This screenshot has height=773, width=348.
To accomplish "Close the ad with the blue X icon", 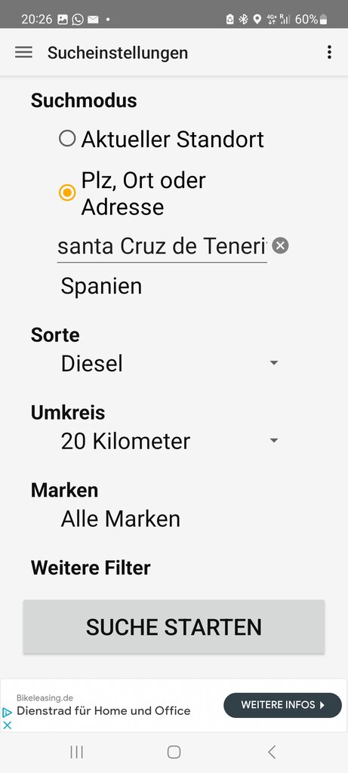I will (8, 725).
